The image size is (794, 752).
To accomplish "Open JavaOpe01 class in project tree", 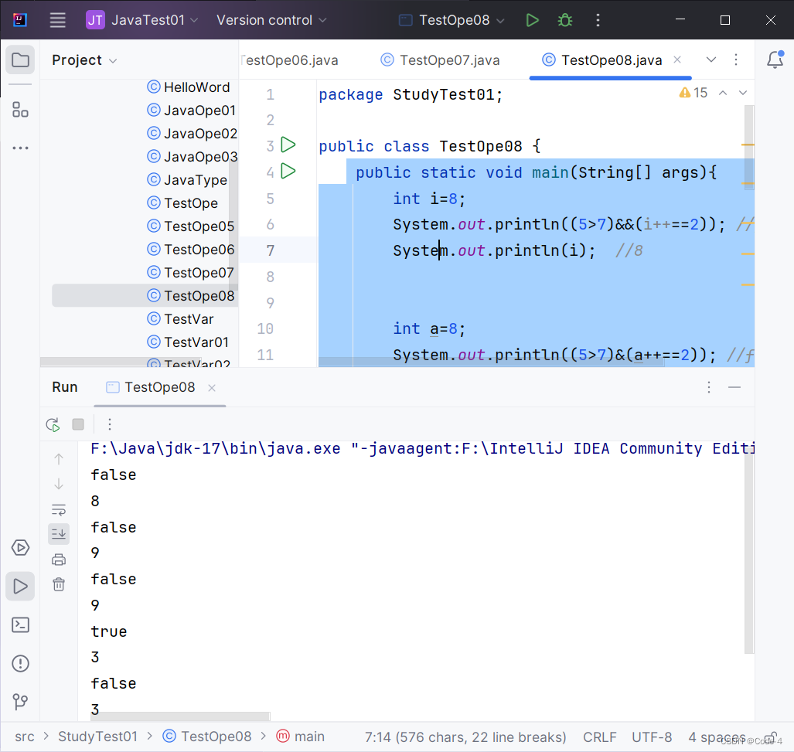I will click(x=192, y=111).
